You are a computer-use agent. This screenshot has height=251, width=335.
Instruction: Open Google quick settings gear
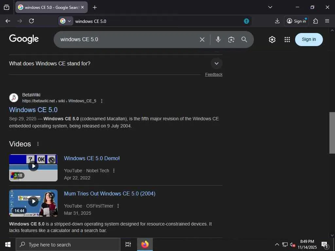click(272, 40)
